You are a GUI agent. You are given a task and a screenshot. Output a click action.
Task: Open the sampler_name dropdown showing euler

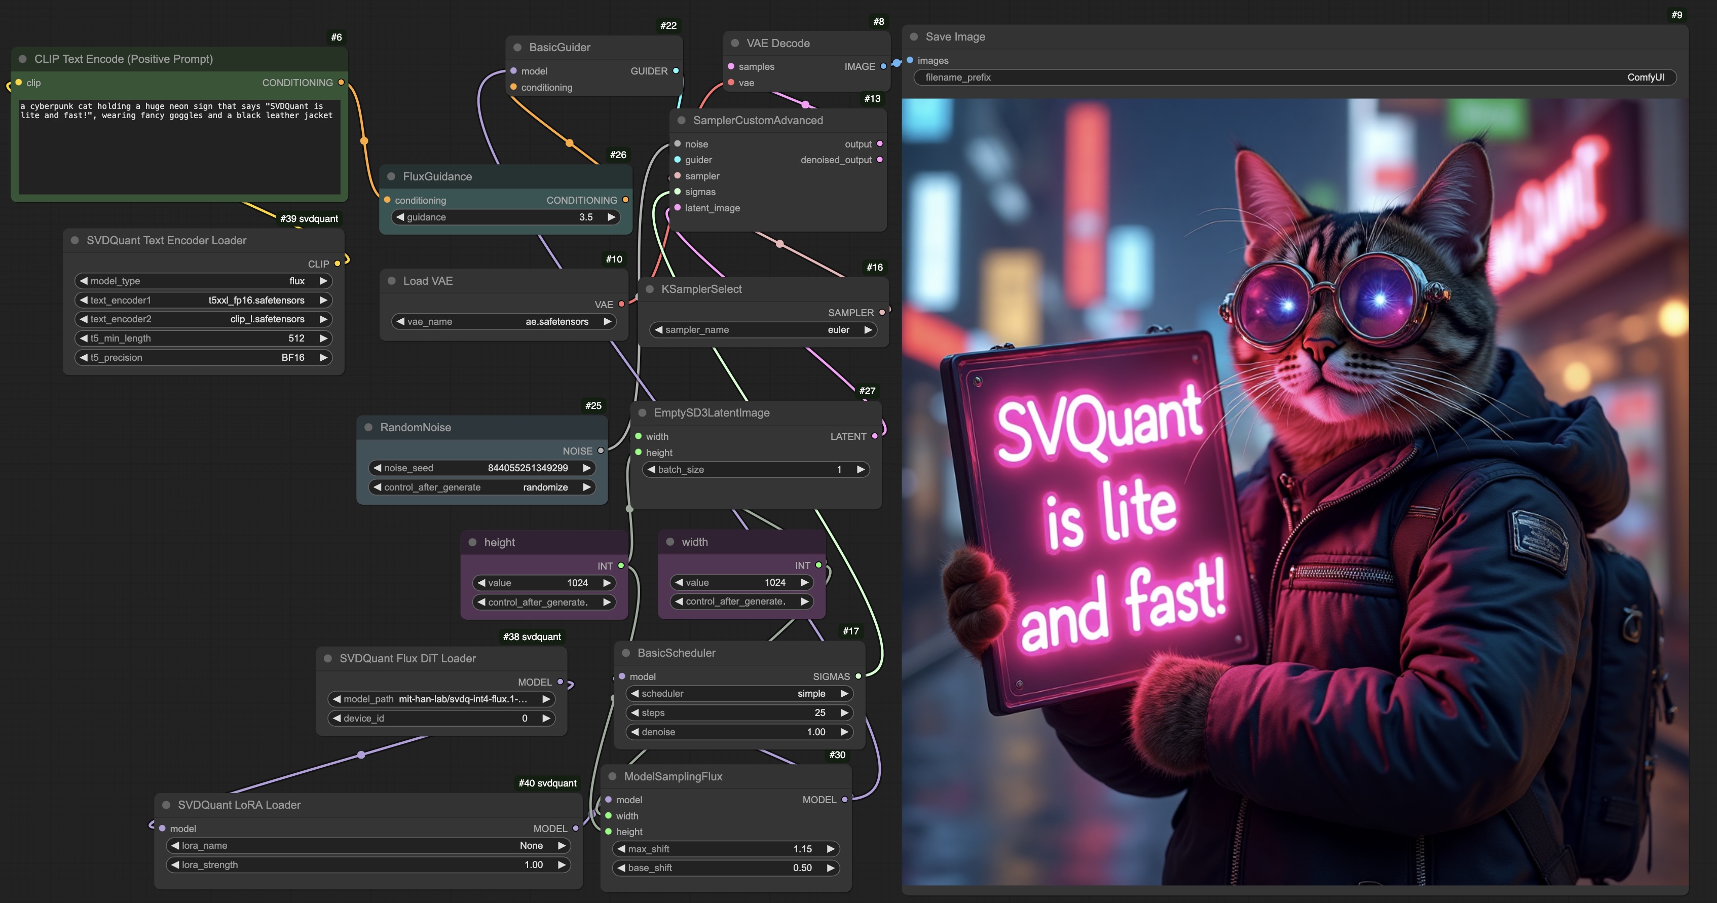pyautogui.click(x=763, y=330)
